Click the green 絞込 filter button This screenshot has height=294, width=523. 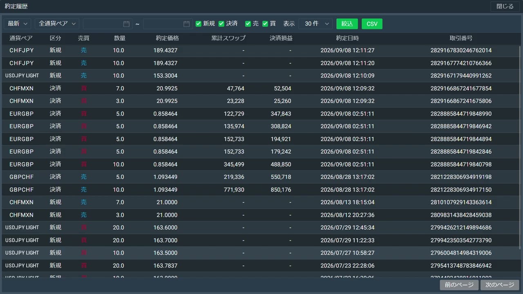[x=347, y=24]
